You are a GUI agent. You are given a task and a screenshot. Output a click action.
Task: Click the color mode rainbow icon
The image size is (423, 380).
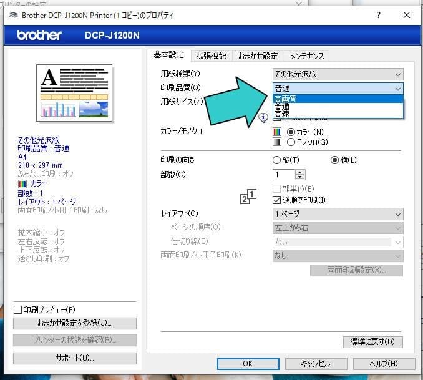(x=277, y=132)
